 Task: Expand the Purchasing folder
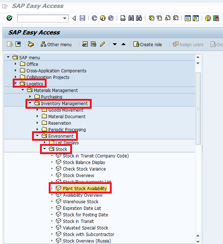tap(30, 97)
